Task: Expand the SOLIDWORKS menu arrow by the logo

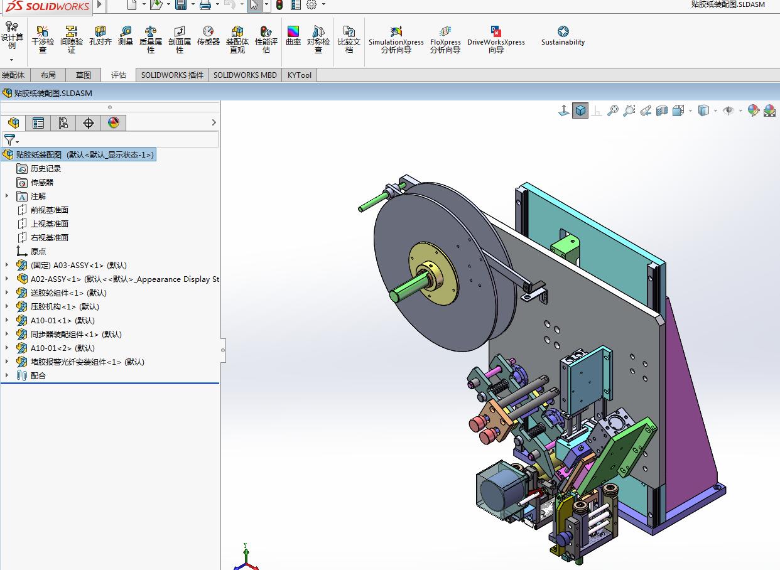Action: (x=99, y=5)
